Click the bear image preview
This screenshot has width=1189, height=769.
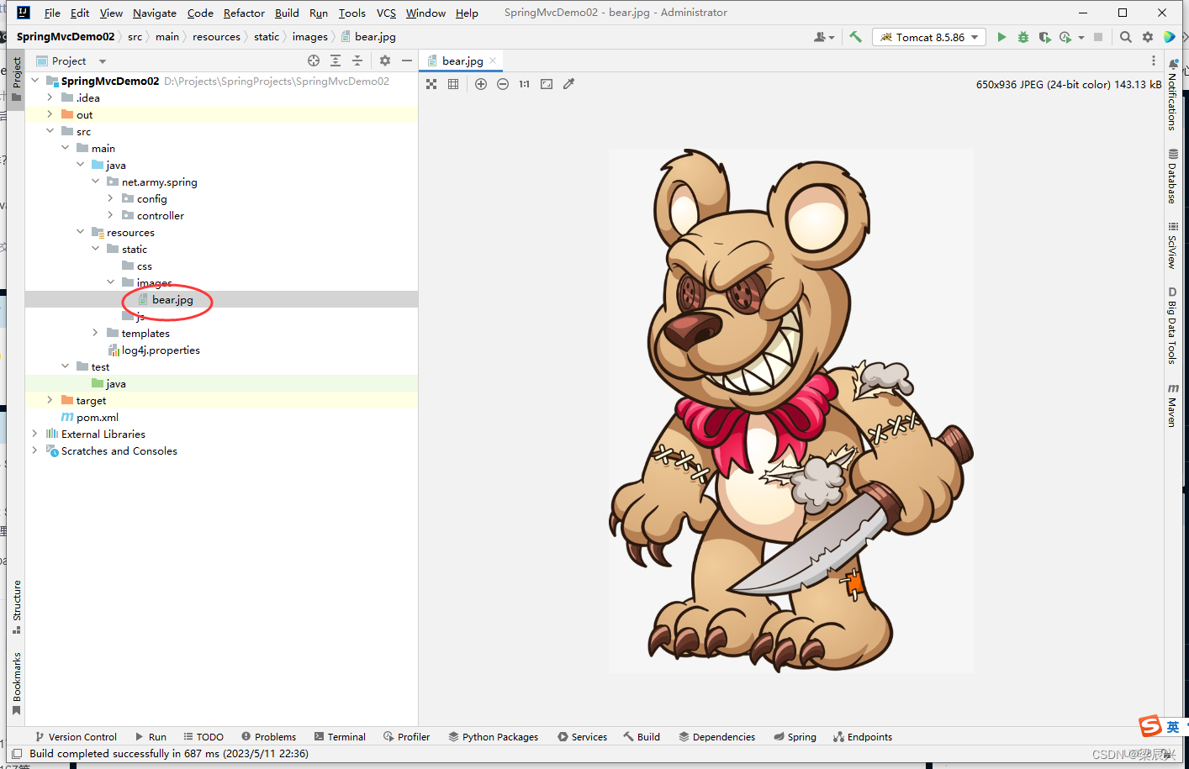(x=791, y=411)
